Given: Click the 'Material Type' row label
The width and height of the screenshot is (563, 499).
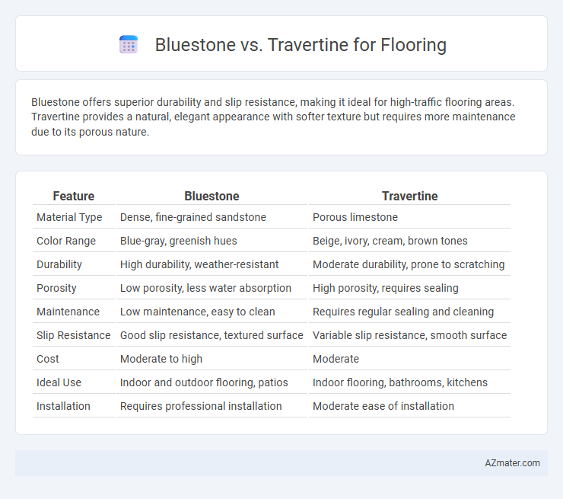Looking at the screenshot, I should [x=69, y=217].
